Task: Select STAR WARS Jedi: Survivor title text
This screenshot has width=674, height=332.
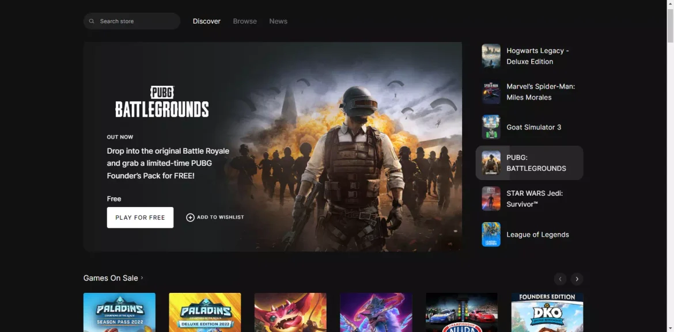Action: (535, 199)
